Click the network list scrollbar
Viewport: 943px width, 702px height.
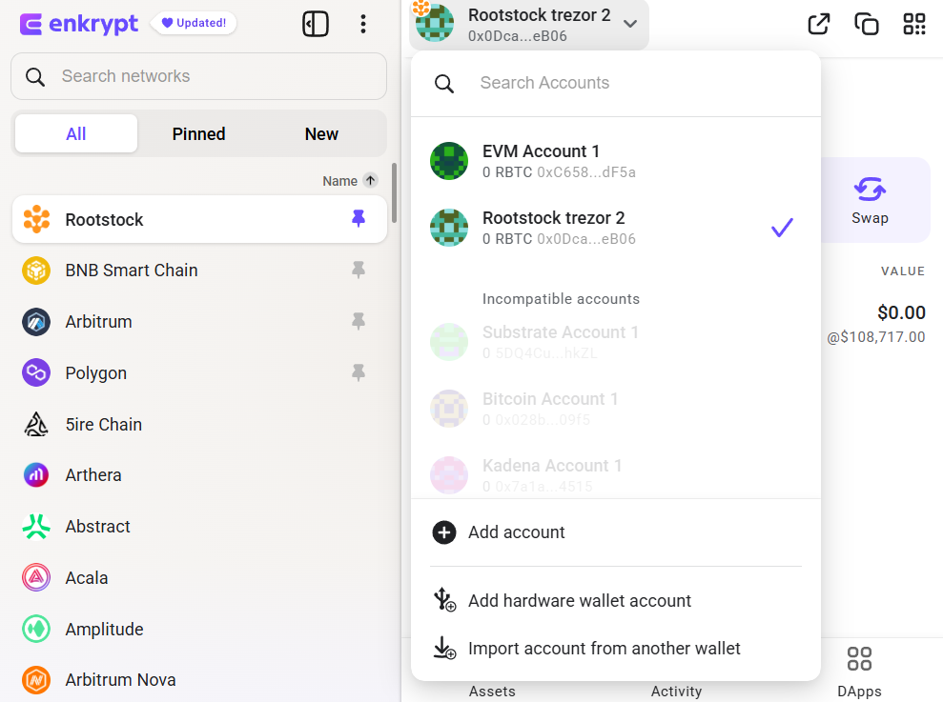coord(394,192)
